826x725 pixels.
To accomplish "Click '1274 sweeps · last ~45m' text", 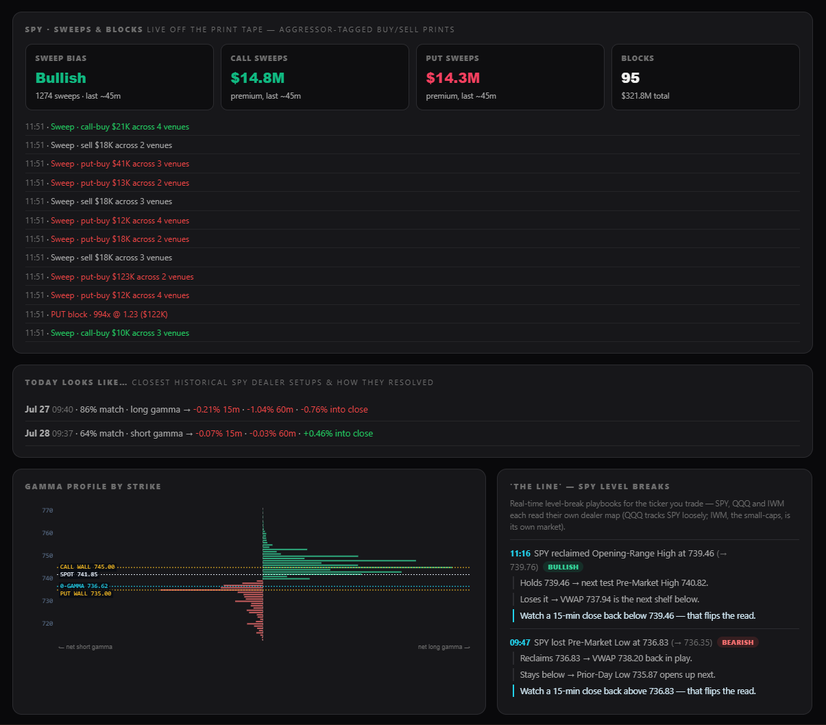I will click(78, 96).
